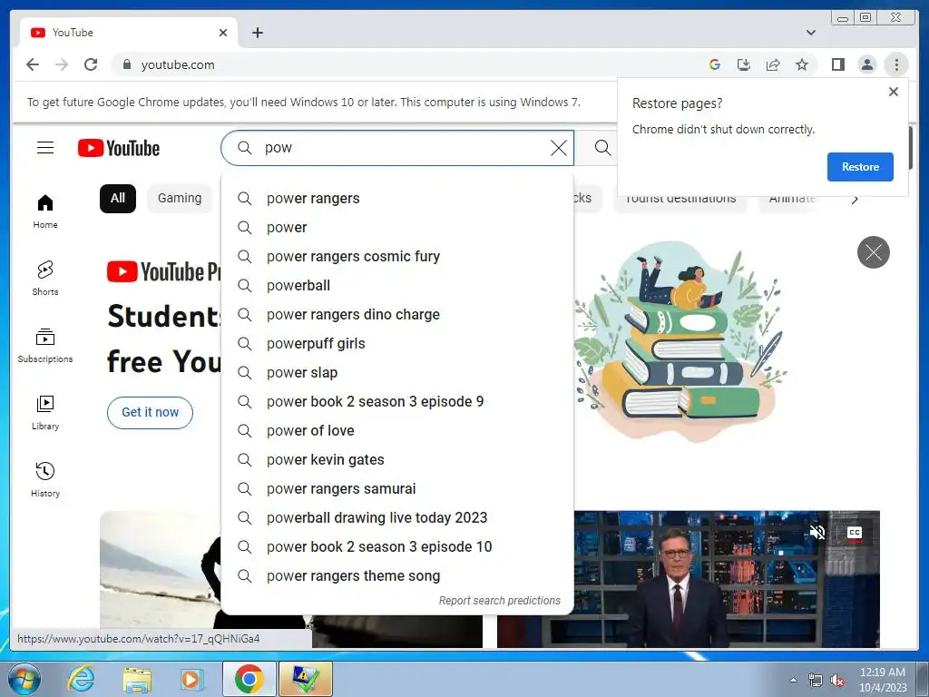Click the youtube.com address bar
Screen dimensions: 929x697
coord(409,64)
